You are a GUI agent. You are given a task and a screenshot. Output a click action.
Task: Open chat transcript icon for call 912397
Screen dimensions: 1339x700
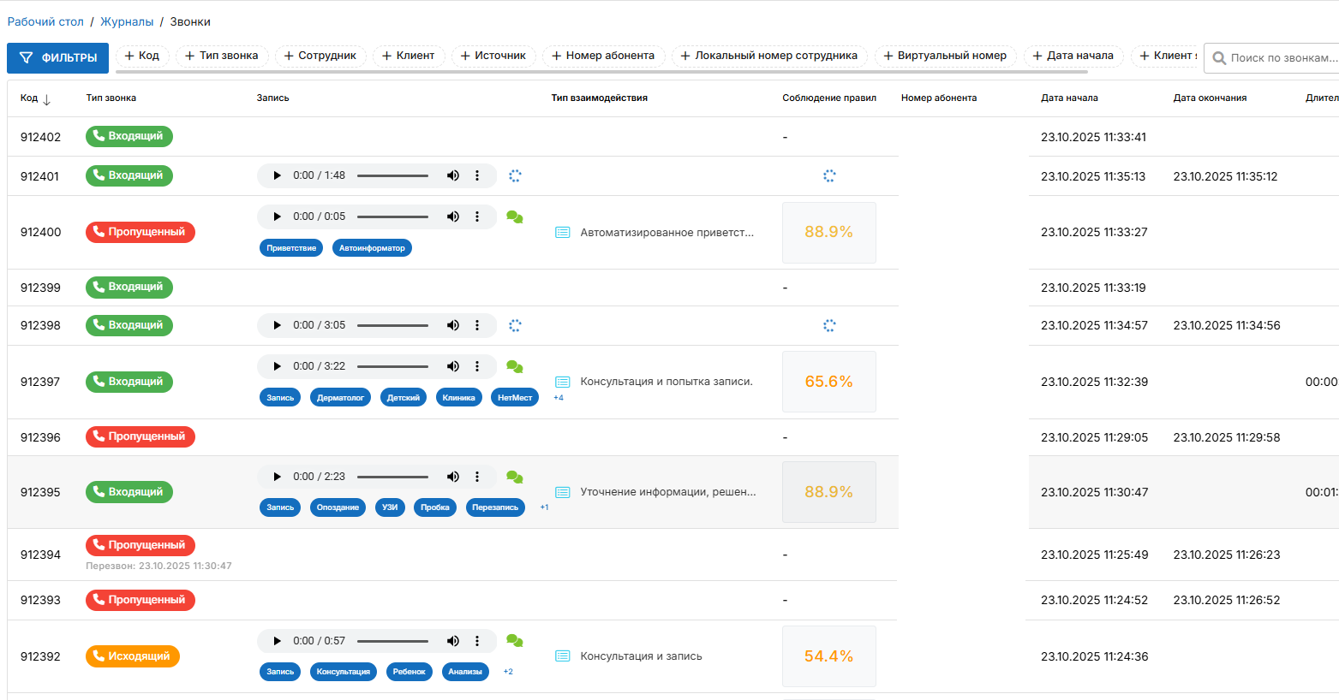(x=515, y=366)
